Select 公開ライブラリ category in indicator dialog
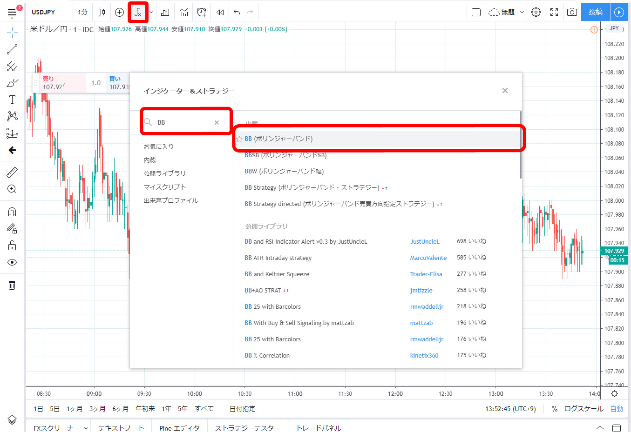This screenshot has height=432, width=631. pos(164,173)
